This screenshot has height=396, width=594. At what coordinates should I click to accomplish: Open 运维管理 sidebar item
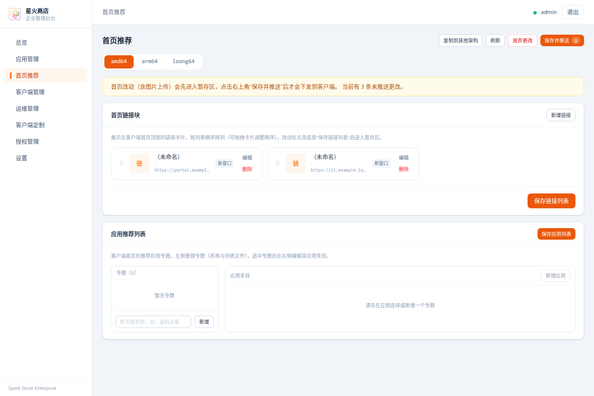[x=46, y=108]
